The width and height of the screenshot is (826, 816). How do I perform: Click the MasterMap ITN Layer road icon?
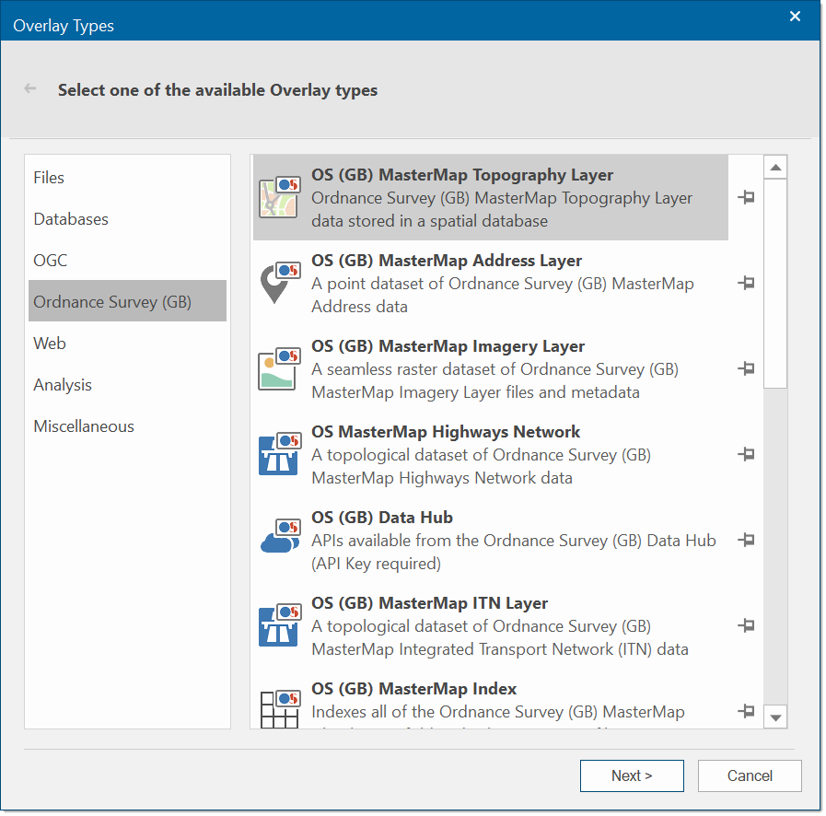tap(278, 625)
